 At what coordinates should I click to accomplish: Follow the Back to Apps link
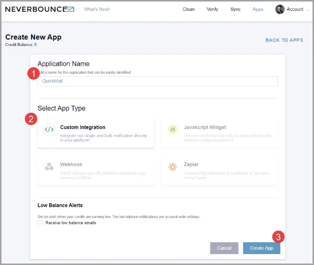(x=284, y=40)
